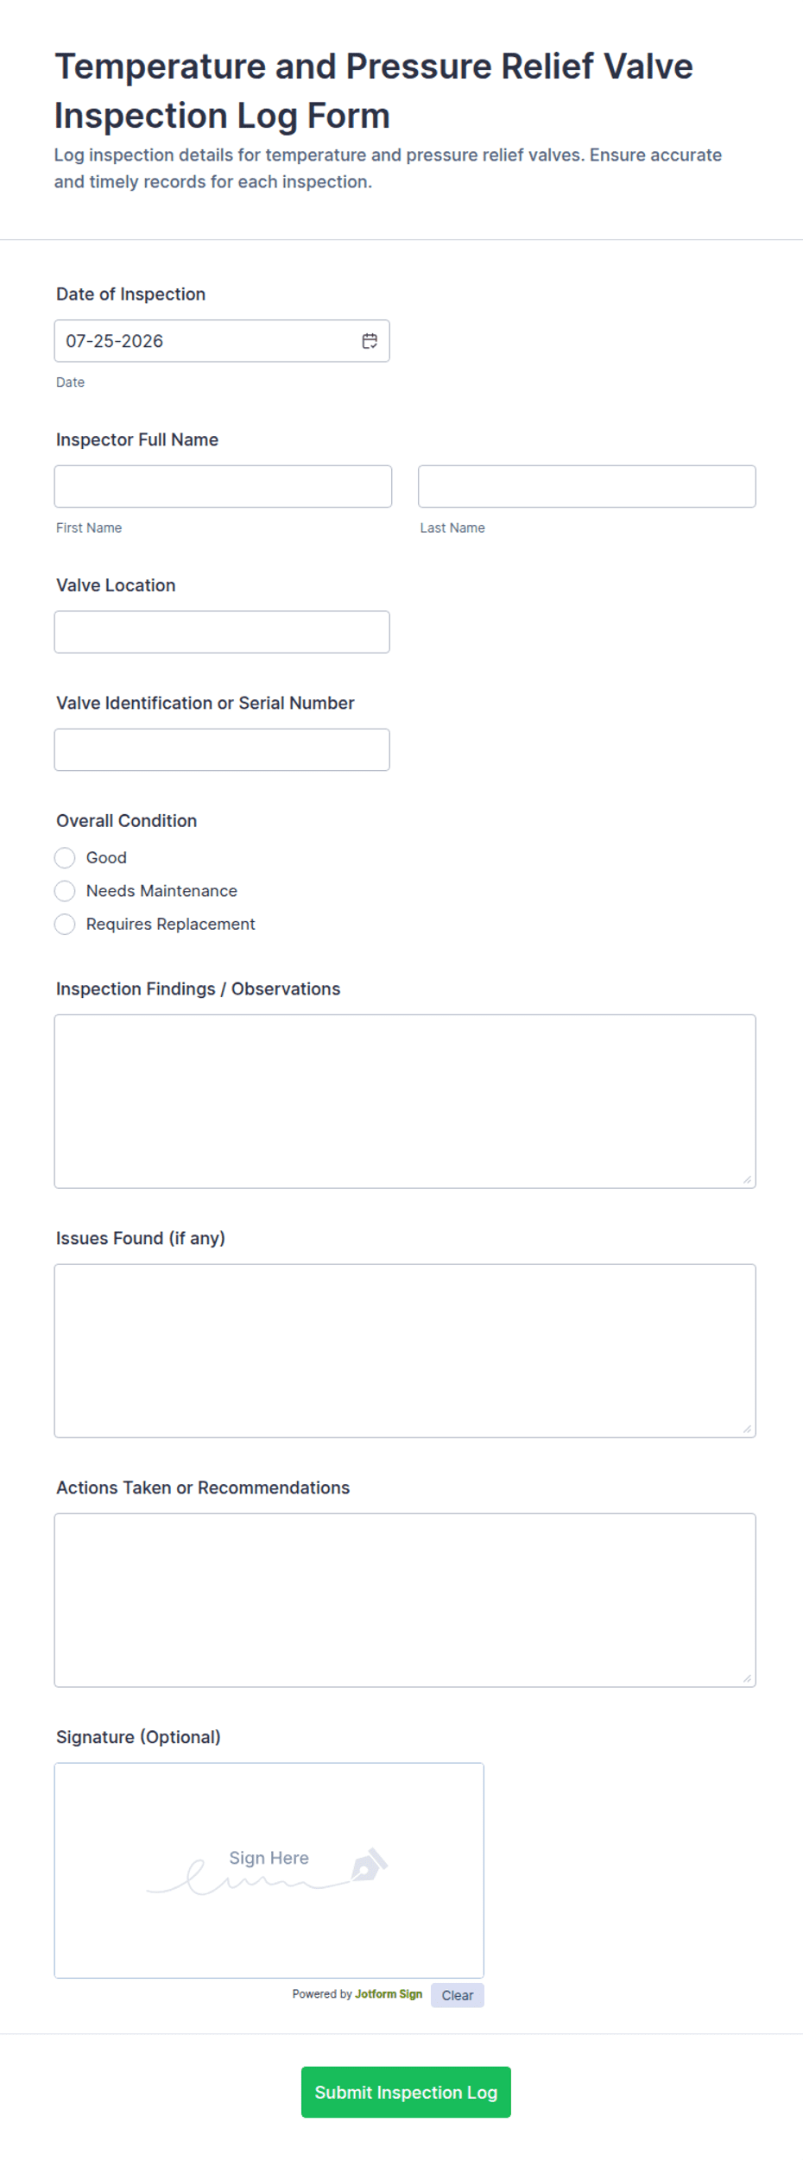Click the Valve Identification or Serial Number field
Viewport: 803px width, 2160px height.
222,749
